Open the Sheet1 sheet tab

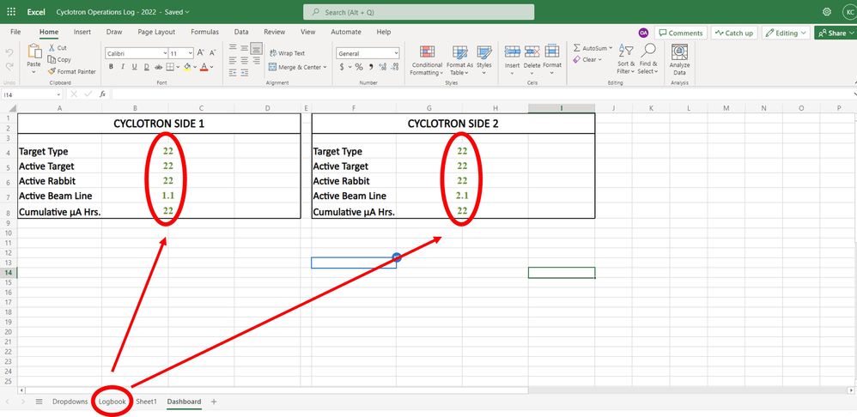pyautogui.click(x=146, y=402)
